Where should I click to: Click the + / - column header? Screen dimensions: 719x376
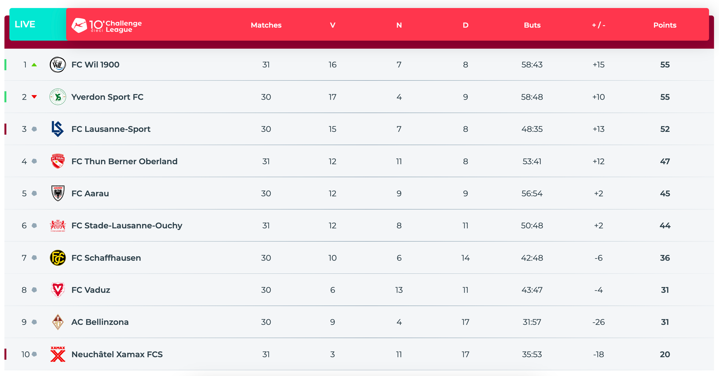pyautogui.click(x=598, y=25)
